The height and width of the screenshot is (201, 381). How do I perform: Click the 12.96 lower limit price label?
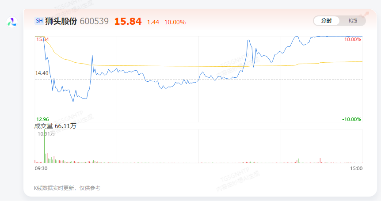pos(42,119)
